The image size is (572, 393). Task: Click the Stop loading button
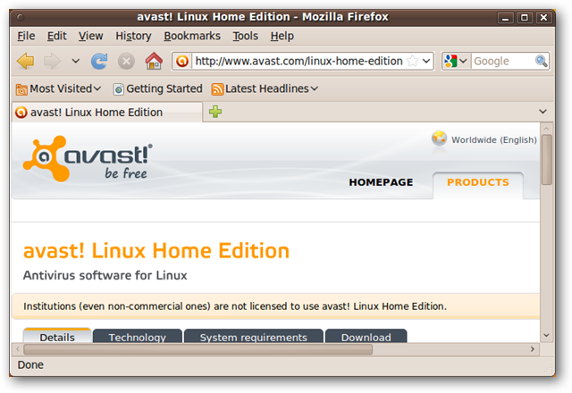[x=126, y=61]
